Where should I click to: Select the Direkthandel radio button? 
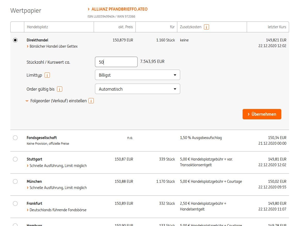point(15,40)
